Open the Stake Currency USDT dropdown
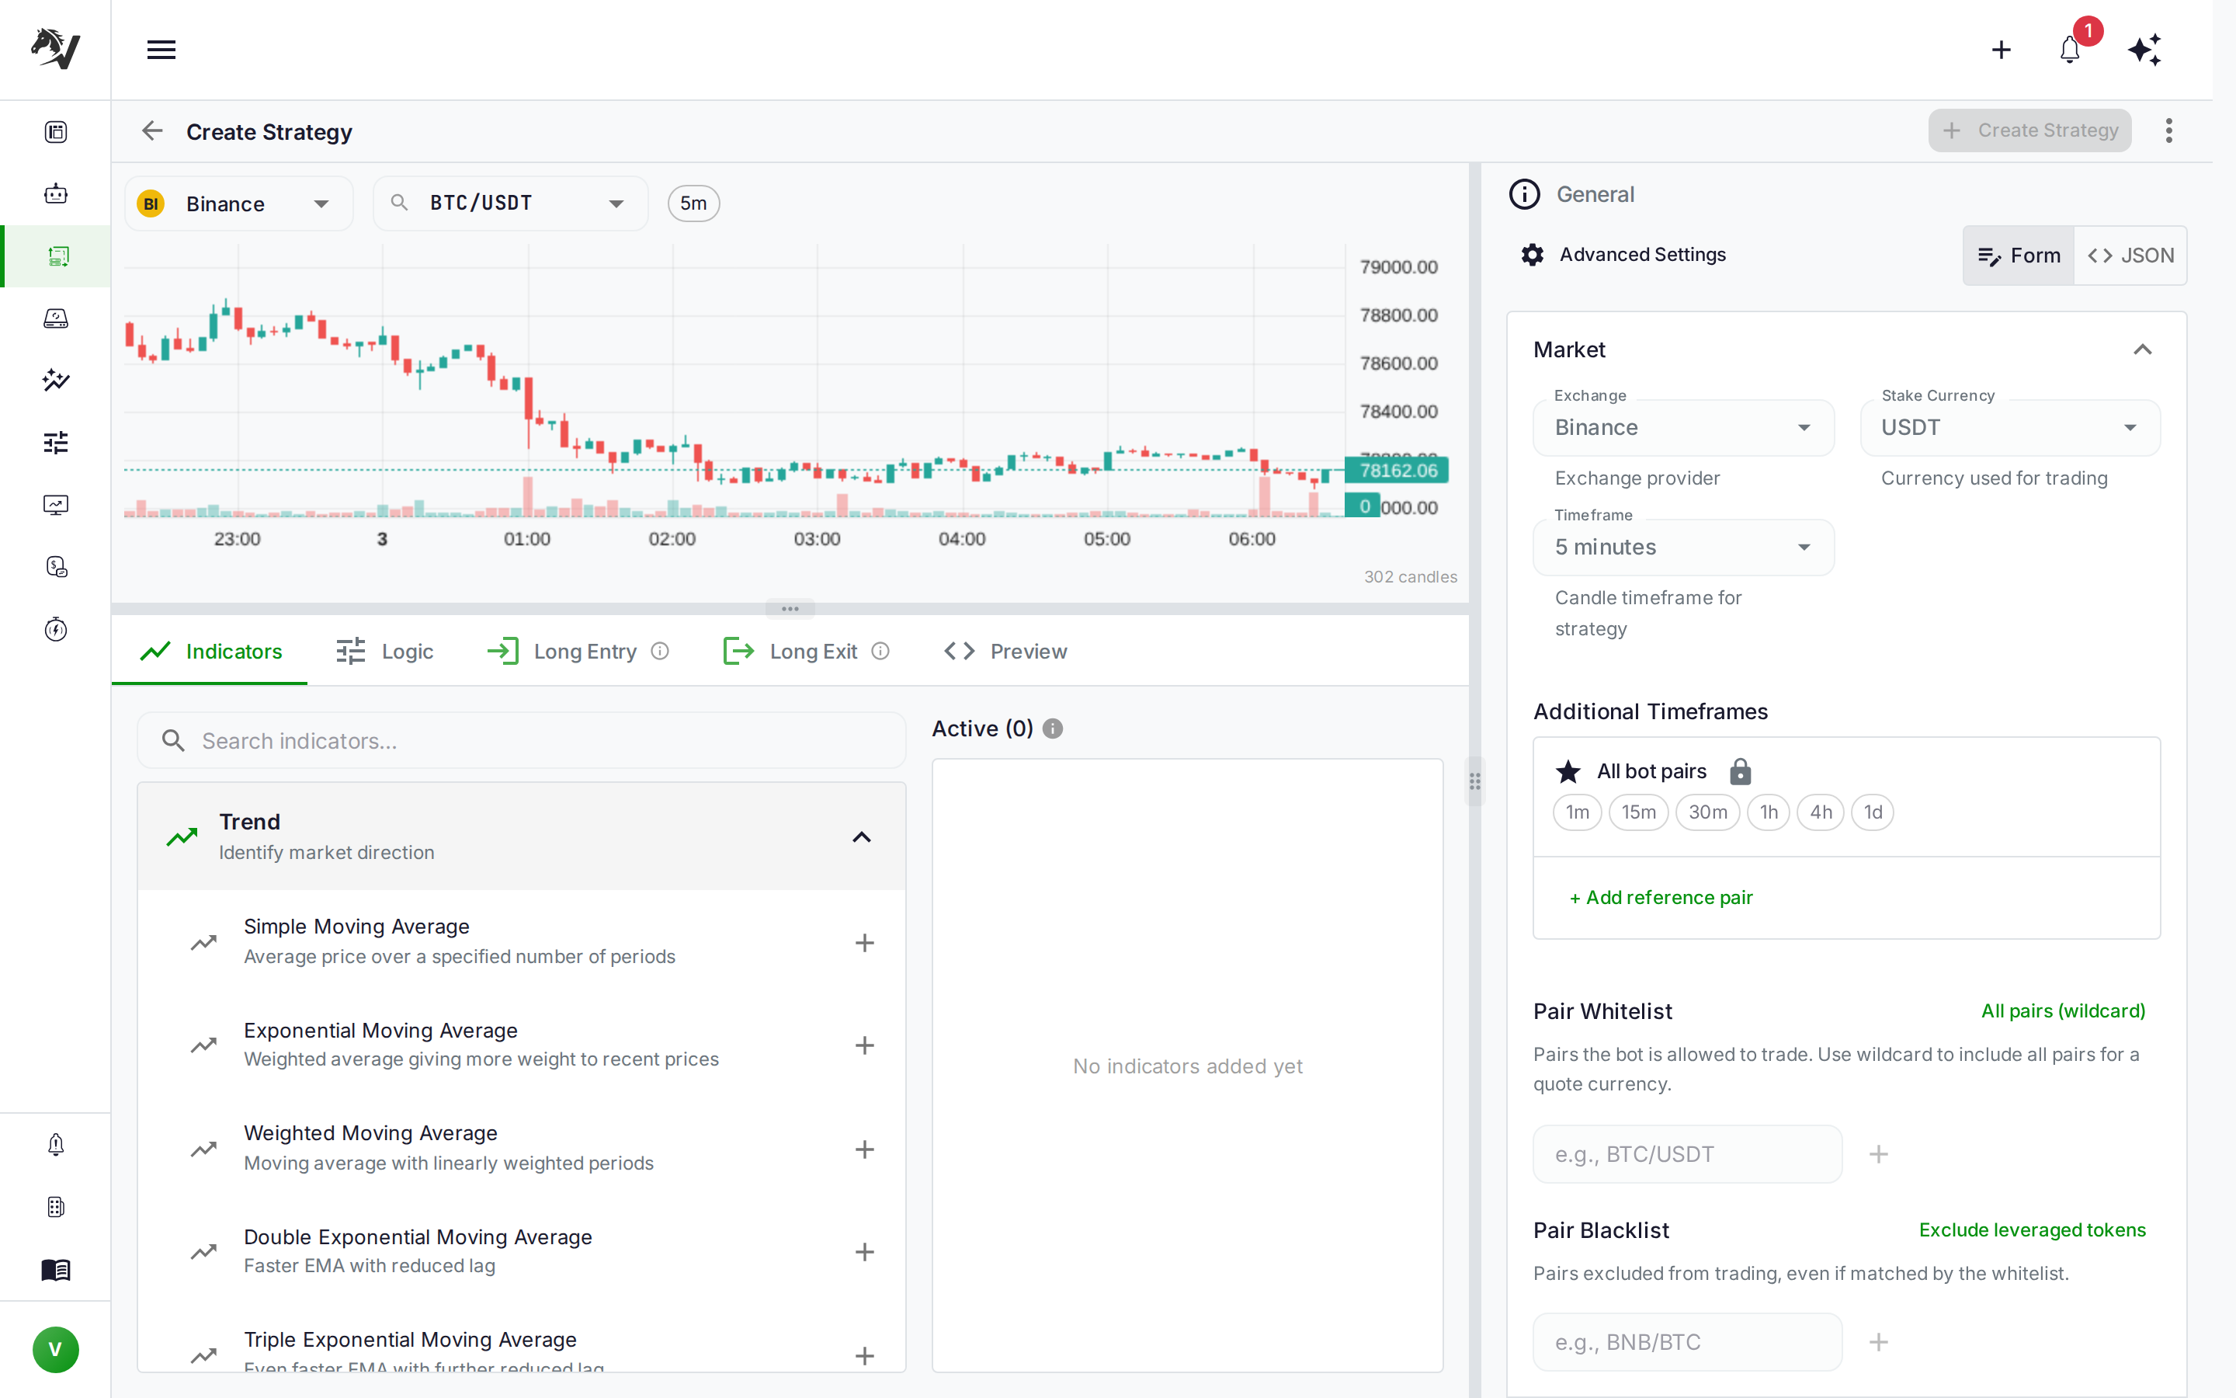Screen dimensions: 2236x1398 point(2009,427)
